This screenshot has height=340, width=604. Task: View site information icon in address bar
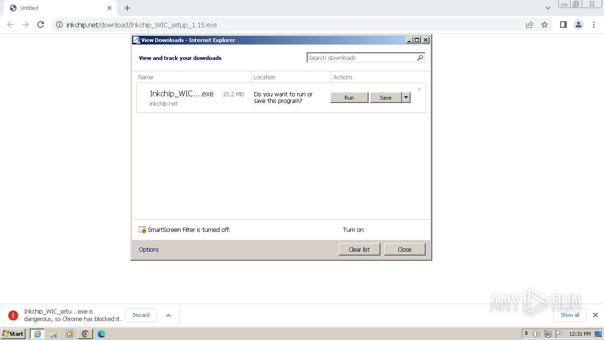pos(59,25)
